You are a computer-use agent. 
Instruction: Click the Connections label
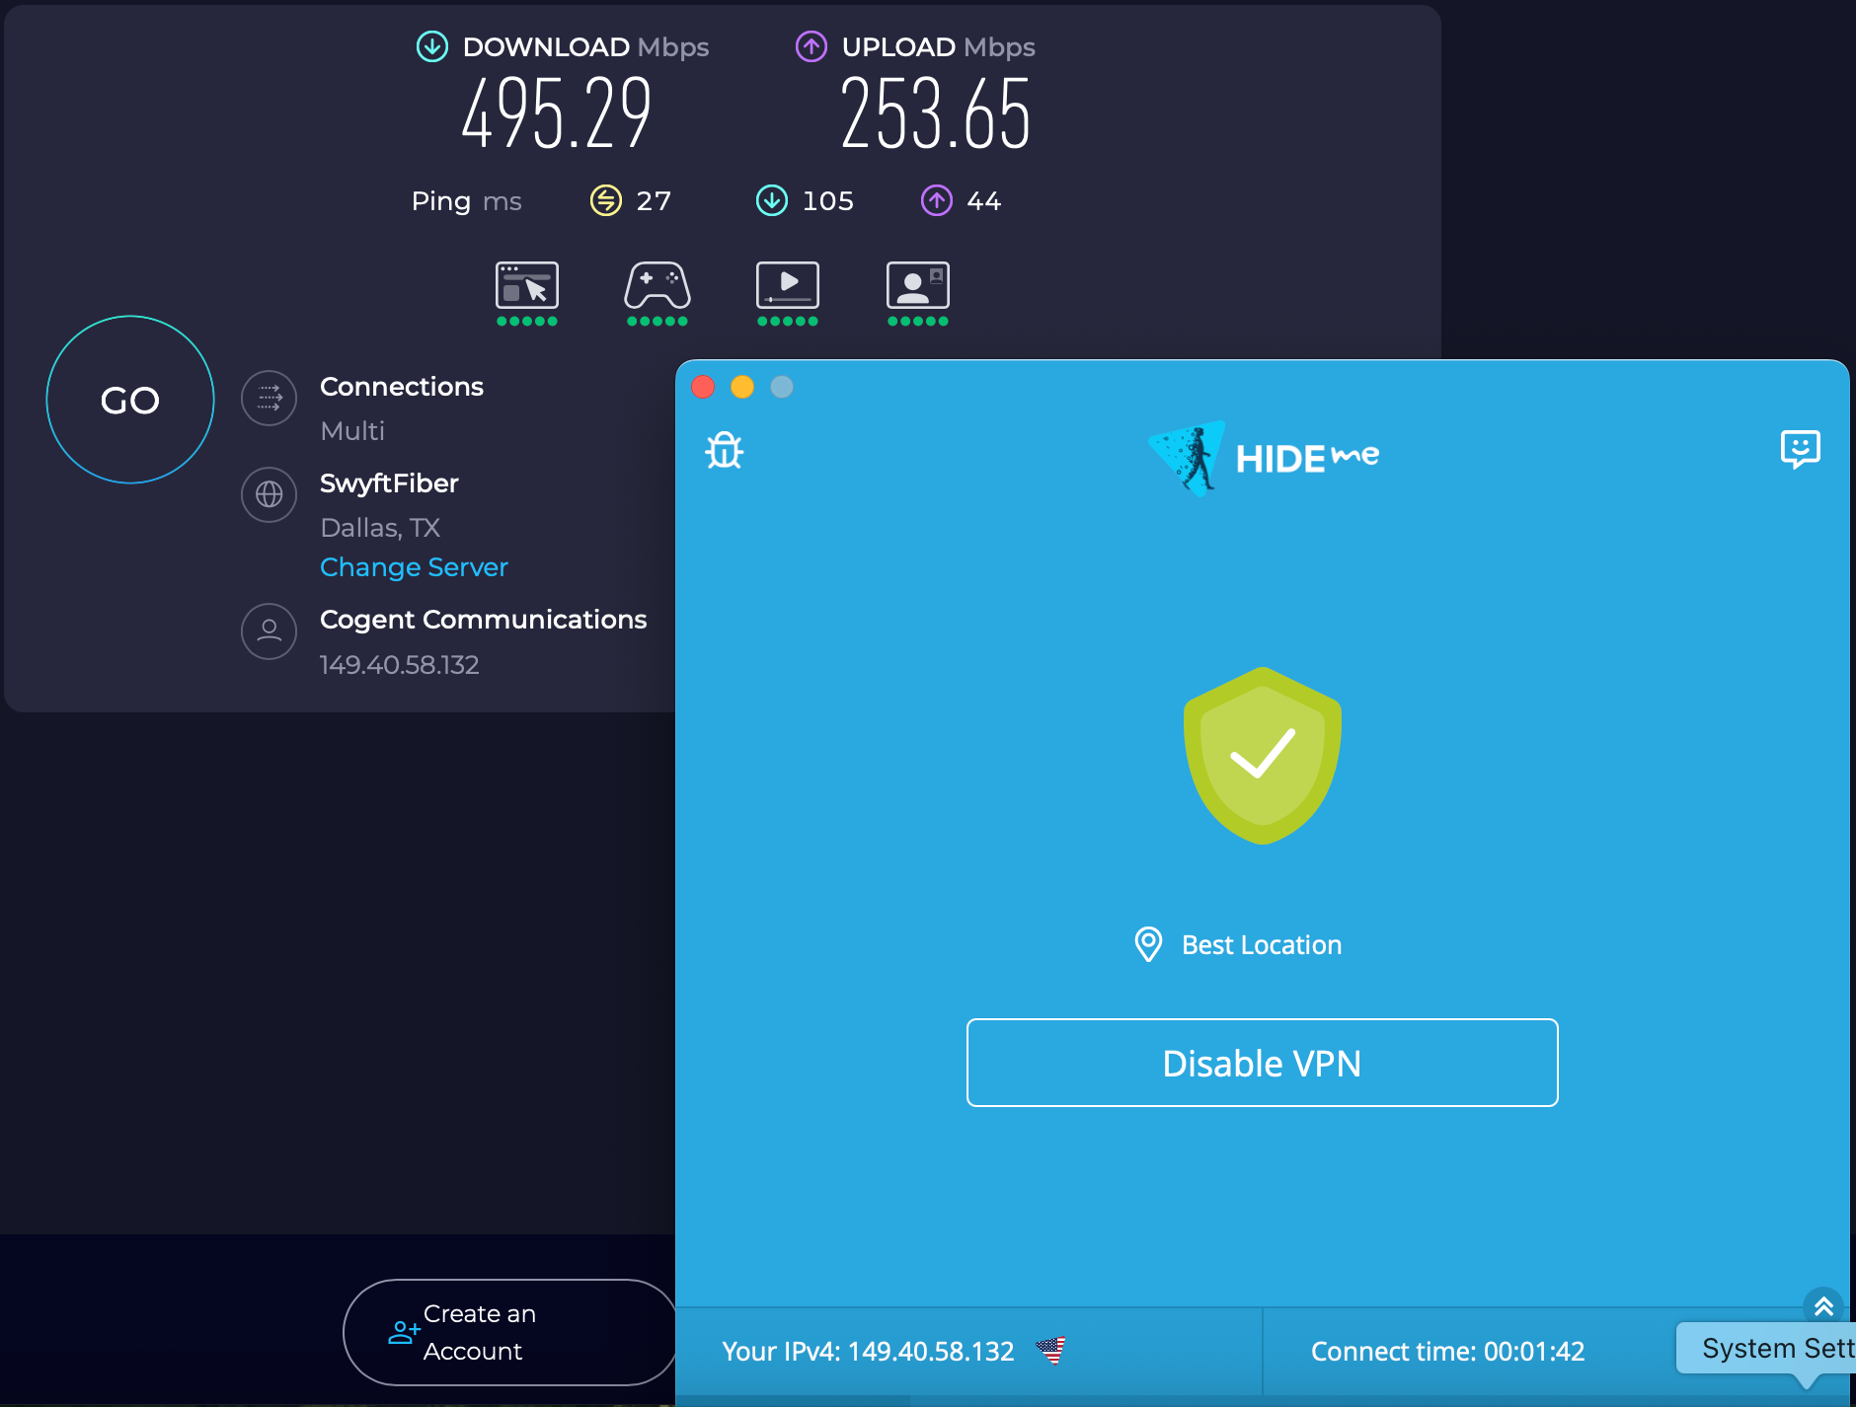(402, 387)
